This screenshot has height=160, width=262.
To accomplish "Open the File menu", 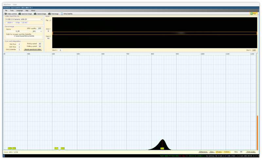I will (6, 10).
